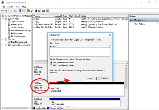Viewport: 159px width, 110px height.
Task: Click the Open folder toolbar icon
Action: pos(39,11)
